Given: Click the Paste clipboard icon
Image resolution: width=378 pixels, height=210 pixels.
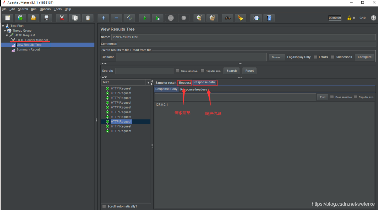Looking at the screenshot, I should pos(88,18).
